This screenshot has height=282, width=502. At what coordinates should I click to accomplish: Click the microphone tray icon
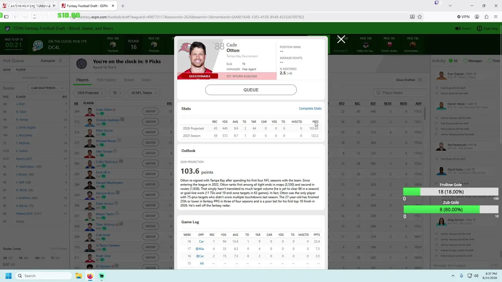(x=461, y=276)
